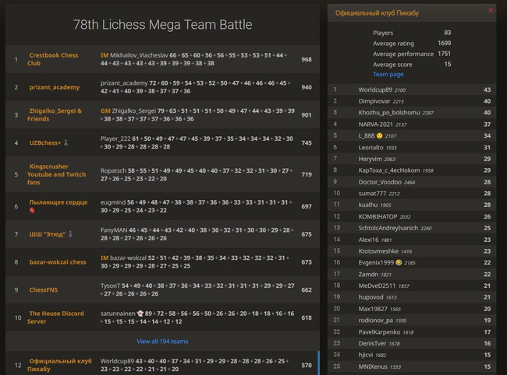
Task: Select prizant_academy team name
Action: pyautogui.click(x=55, y=87)
